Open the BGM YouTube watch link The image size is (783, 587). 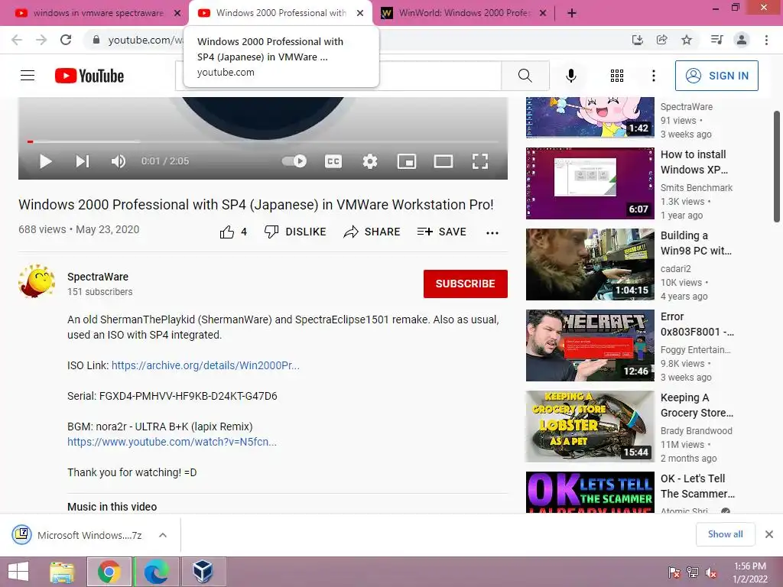172,442
